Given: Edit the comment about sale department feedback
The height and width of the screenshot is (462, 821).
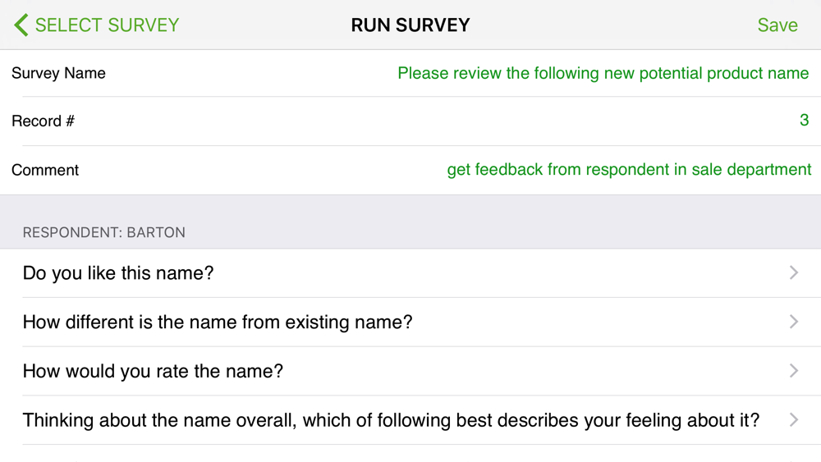Looking at the screenshot, I should [x=630, y=170].
